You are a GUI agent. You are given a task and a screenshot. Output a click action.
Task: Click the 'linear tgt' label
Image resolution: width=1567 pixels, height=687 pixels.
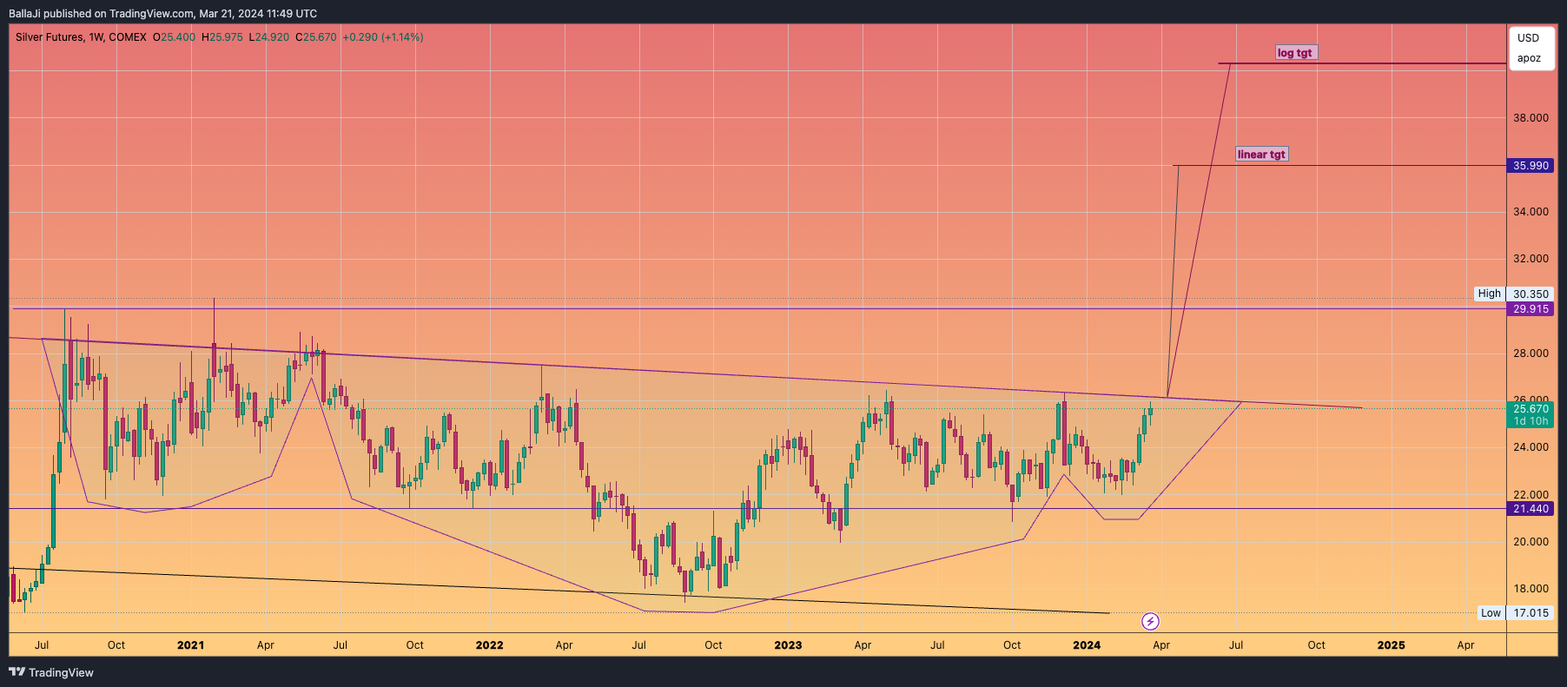click(x=1261, y=155)
